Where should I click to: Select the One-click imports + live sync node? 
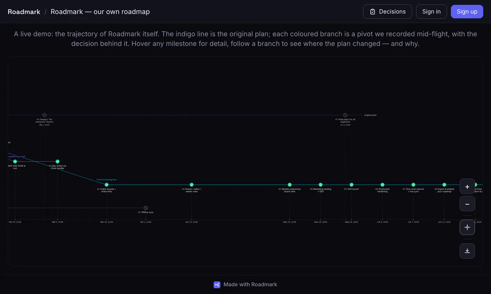[x=413, y=185]
